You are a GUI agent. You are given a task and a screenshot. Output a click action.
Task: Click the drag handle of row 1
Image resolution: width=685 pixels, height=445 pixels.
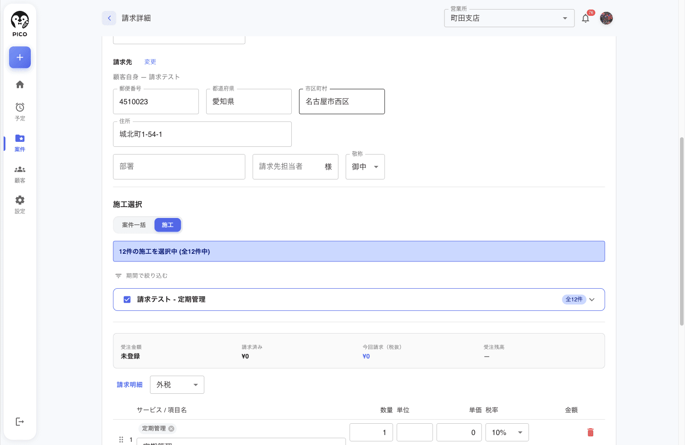click(121, 440)
